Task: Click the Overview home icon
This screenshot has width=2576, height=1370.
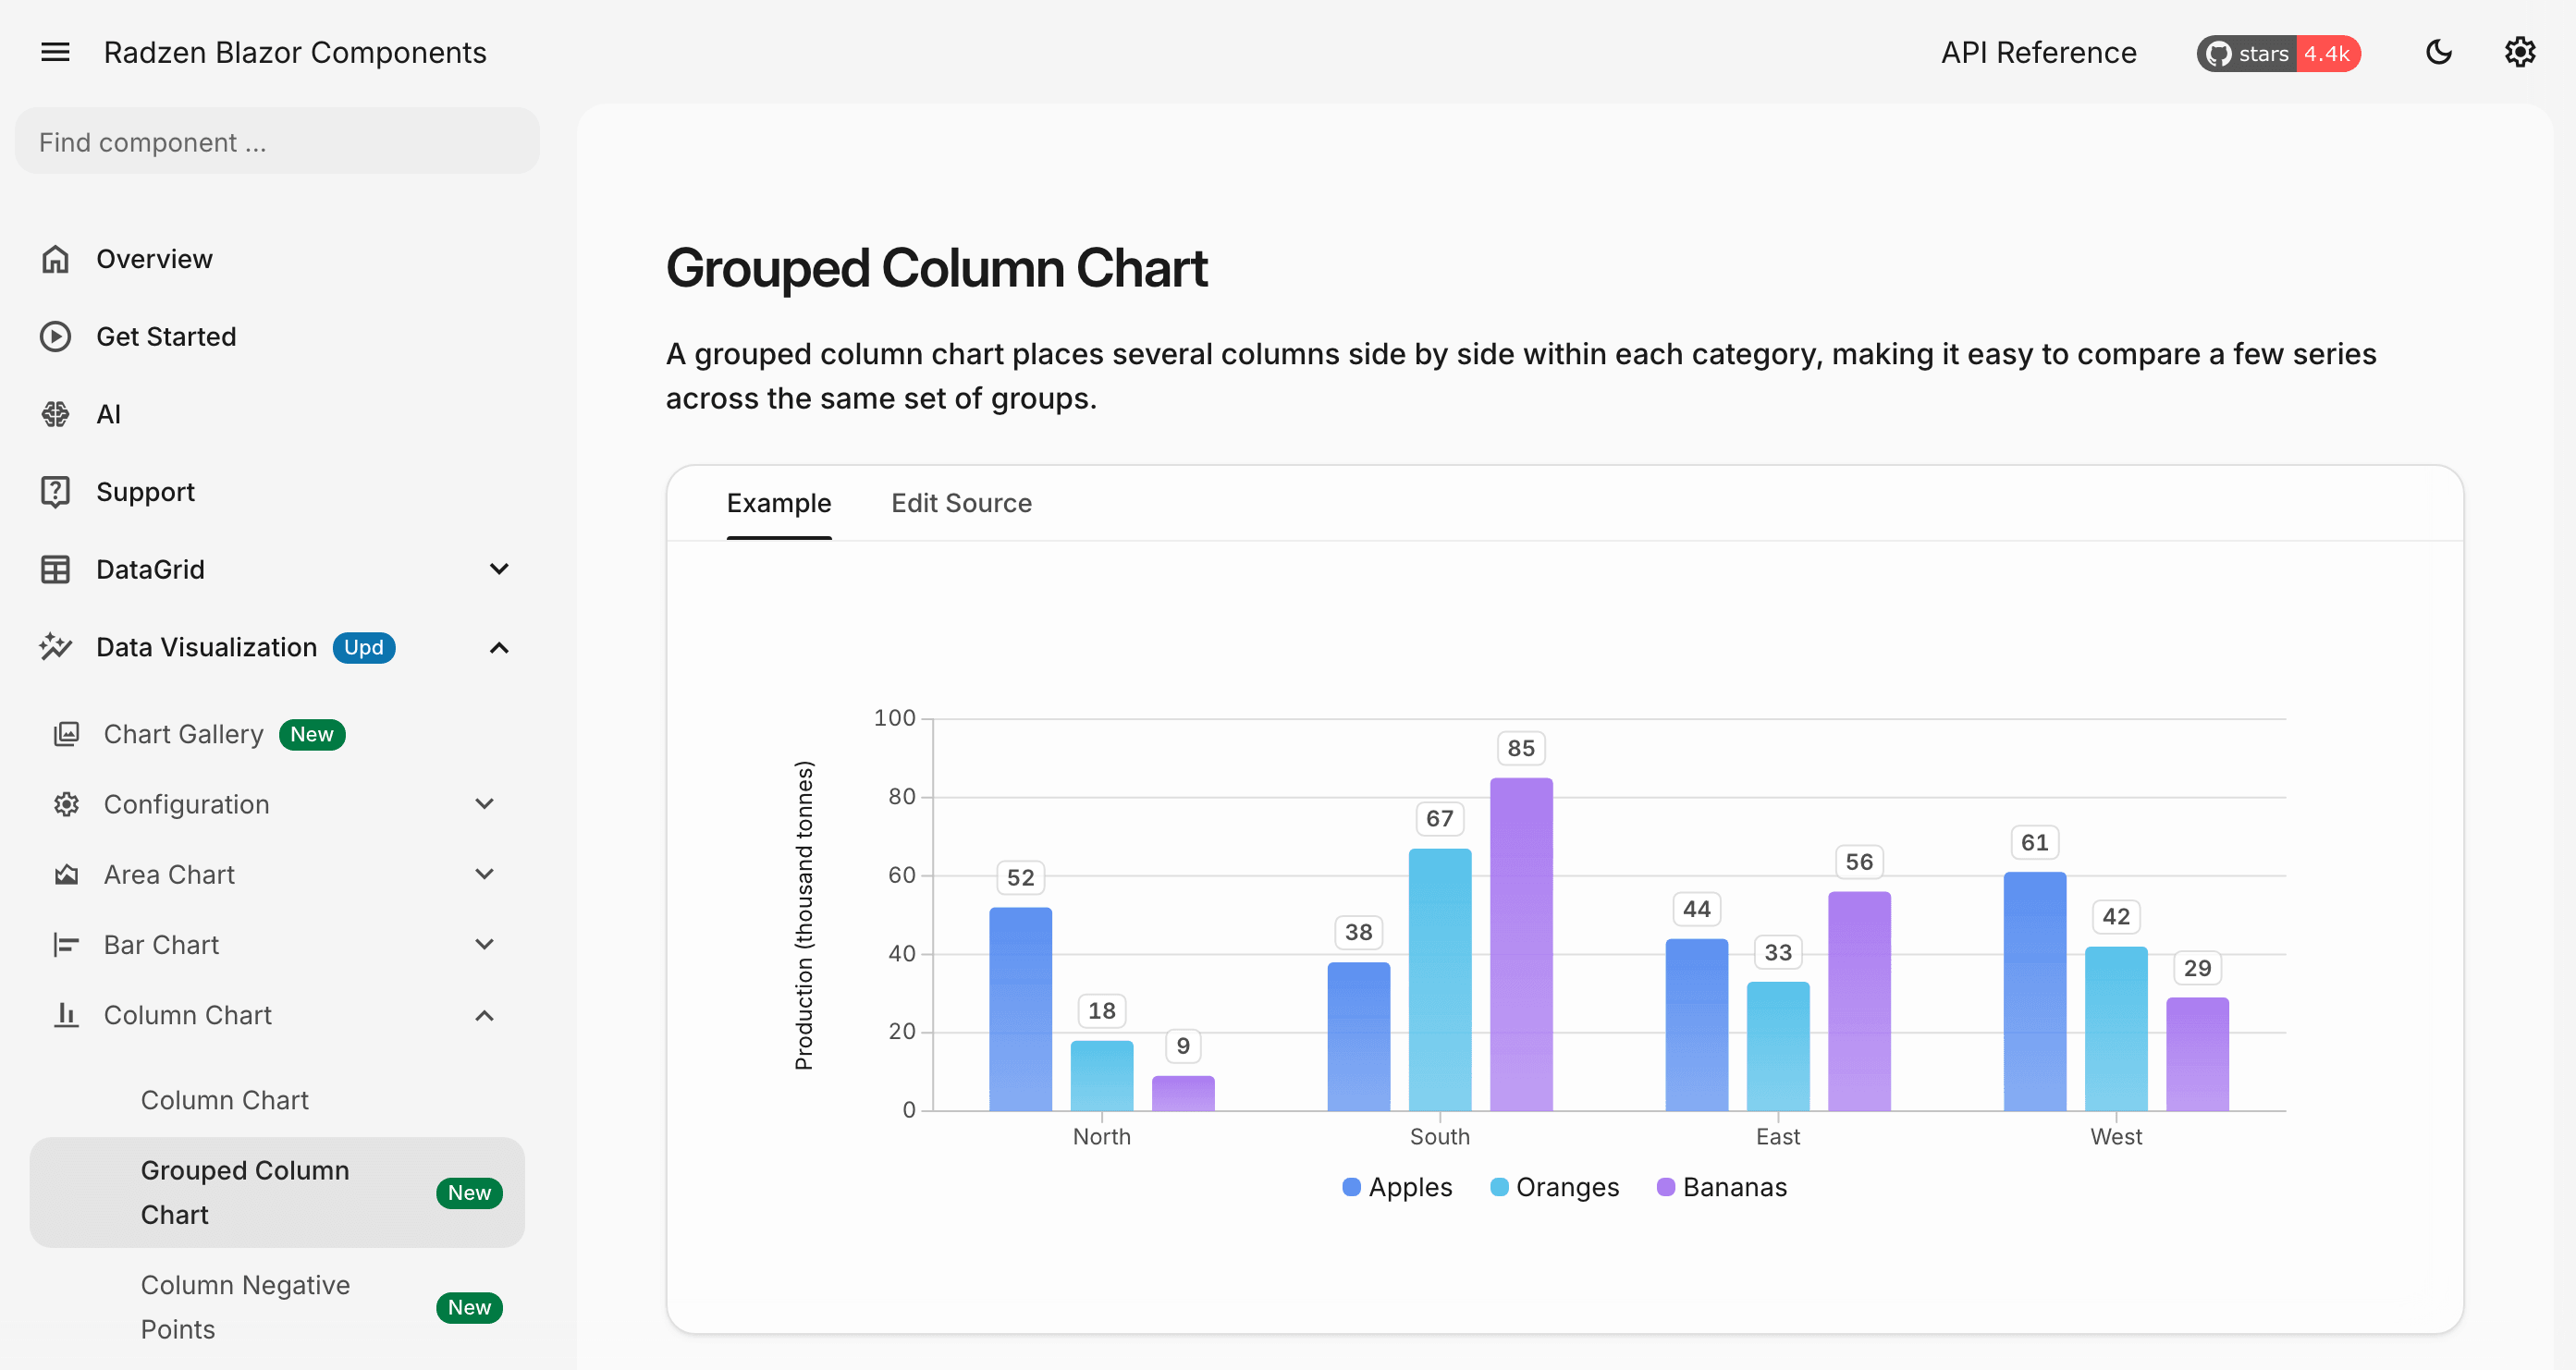Action: click(x=55, y=259)
